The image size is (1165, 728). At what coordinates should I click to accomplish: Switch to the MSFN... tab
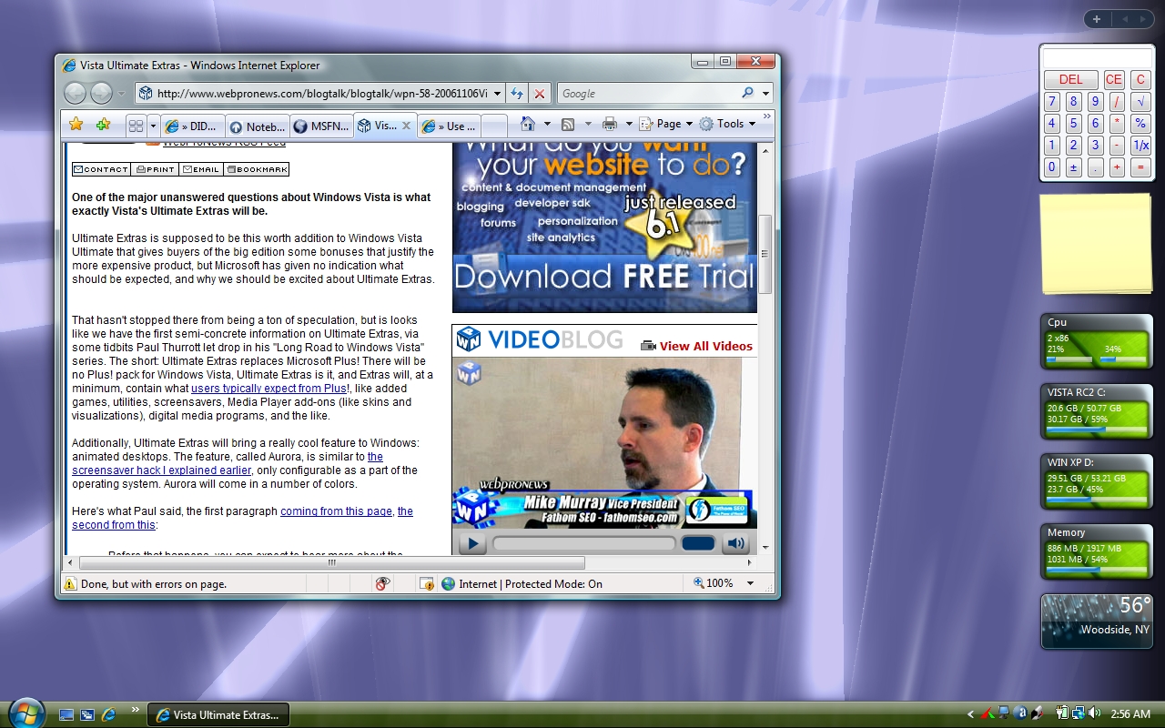[x=322, y=126]
